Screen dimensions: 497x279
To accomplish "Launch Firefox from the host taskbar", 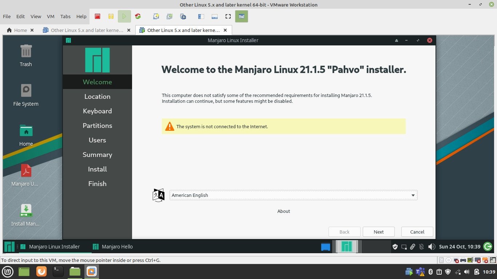I will [x=41, y=271].
